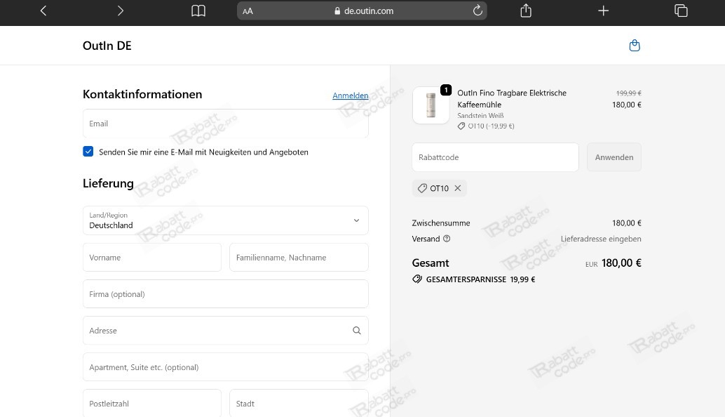
Task: Go forward with Safari forward arrow
Action: (x=120, y=11)
